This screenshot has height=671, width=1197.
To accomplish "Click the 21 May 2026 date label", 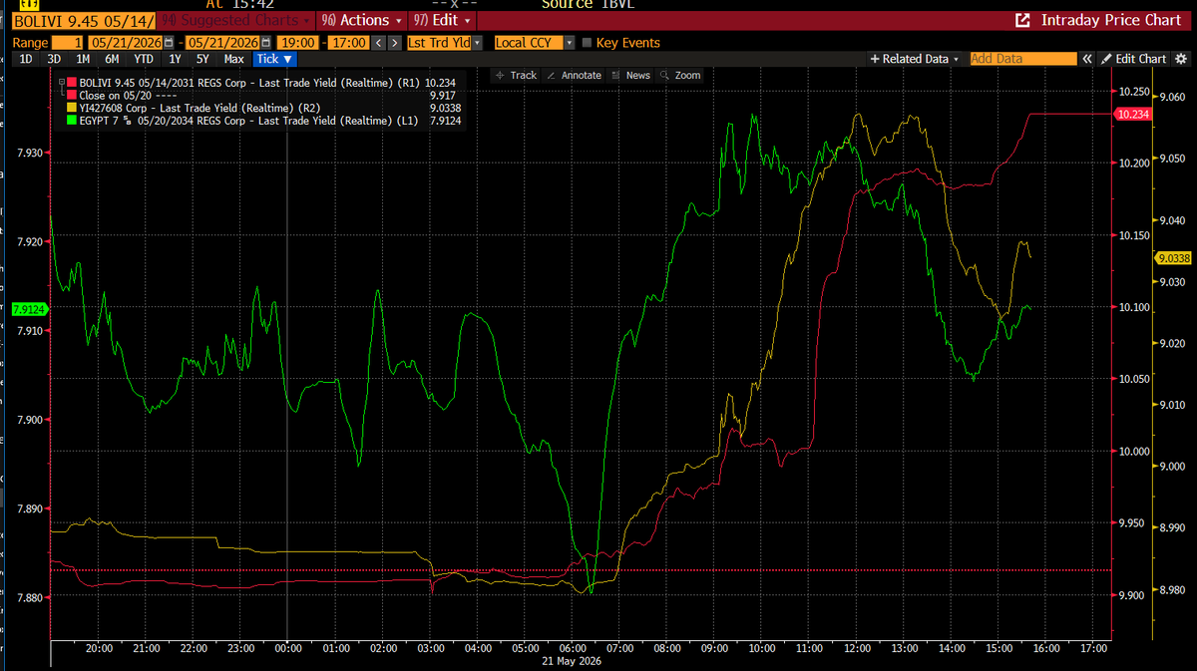I will coord(572,662).
